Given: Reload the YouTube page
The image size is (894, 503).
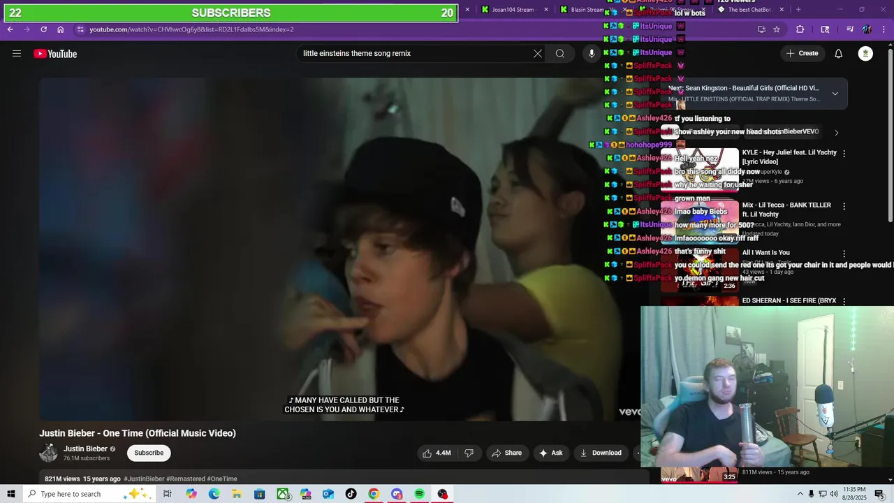Looking at the screenshot, I should click(43, 29).
